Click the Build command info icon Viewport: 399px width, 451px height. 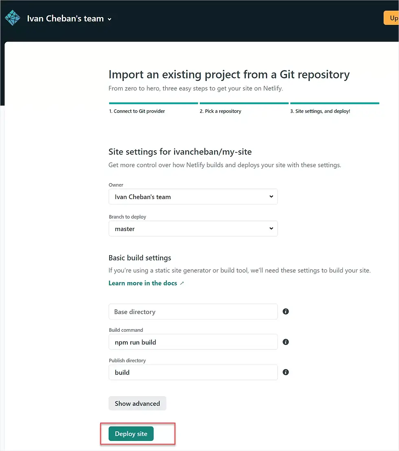point(285,342)
